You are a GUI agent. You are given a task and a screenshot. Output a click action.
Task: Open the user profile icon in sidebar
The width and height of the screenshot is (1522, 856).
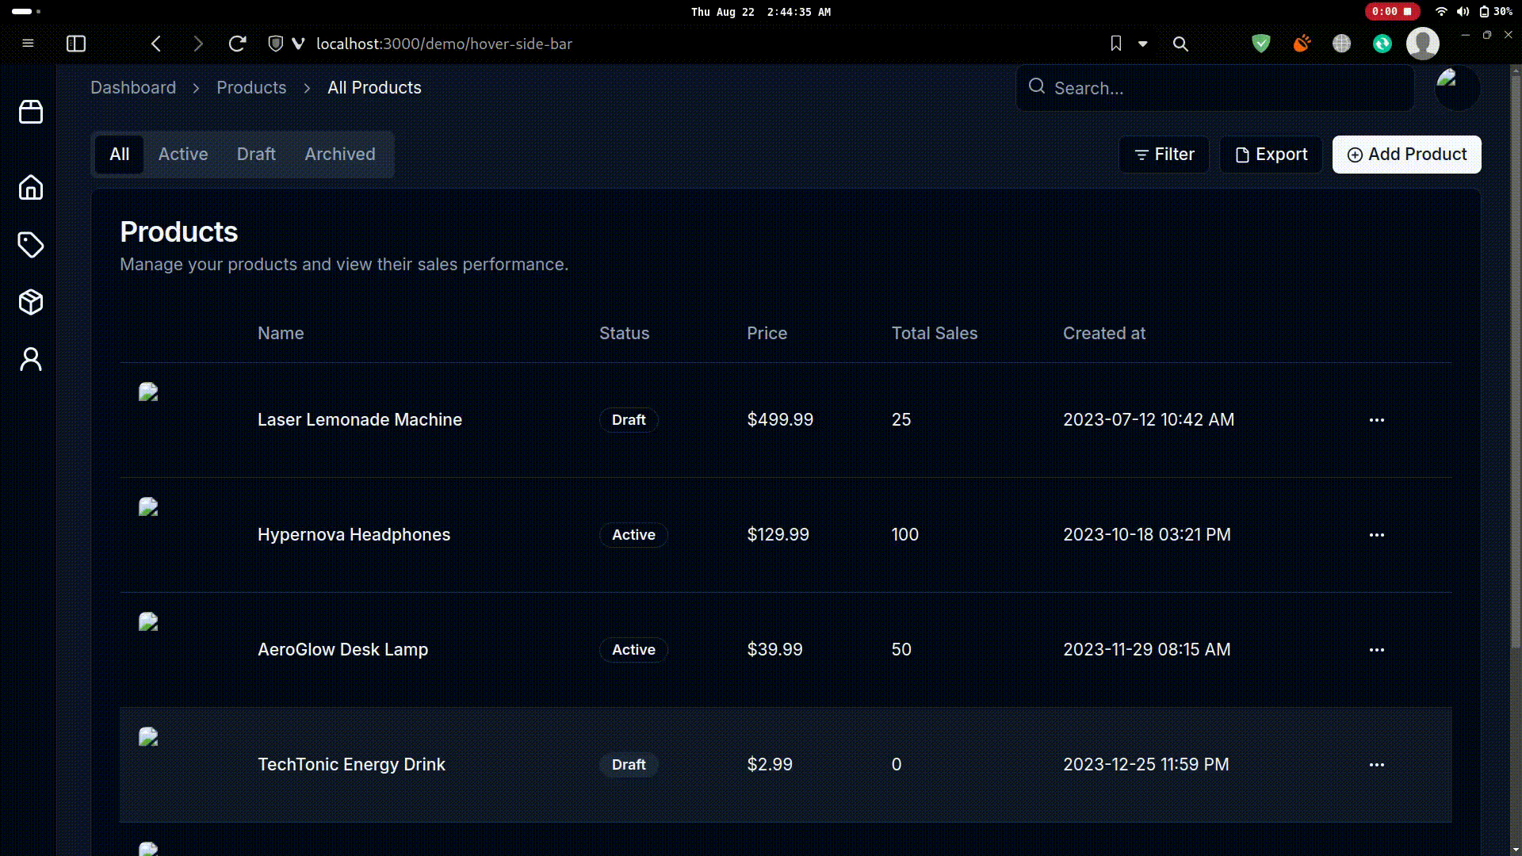click(x=31, y=359)
